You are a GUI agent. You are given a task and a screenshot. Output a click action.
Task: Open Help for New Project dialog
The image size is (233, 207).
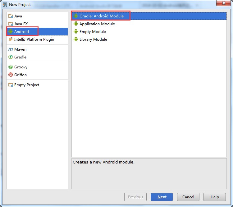point(215,197)
